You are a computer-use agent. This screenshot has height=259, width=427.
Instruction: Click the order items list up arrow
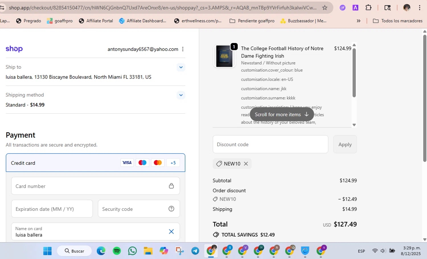pyautogui.click(x=354, y=45)
